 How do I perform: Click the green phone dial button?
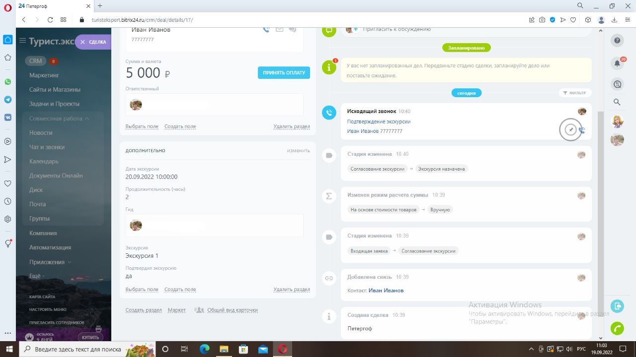[617, 328]
